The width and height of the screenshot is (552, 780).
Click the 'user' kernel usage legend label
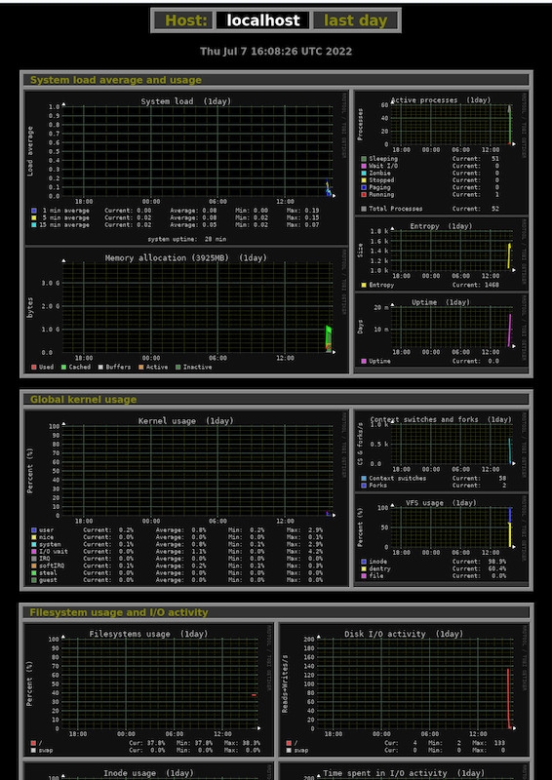(46, 530)
